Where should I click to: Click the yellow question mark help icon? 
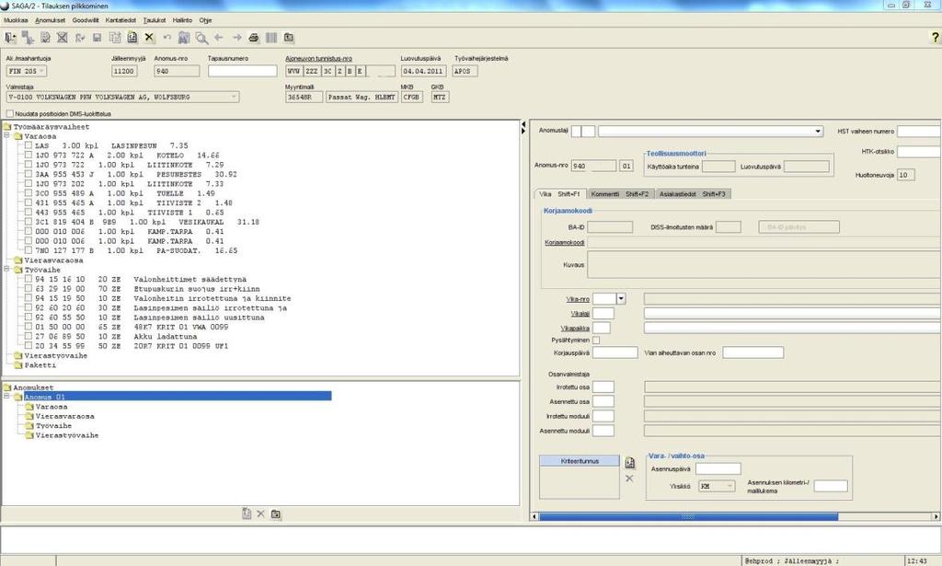(x=935, y=37)
